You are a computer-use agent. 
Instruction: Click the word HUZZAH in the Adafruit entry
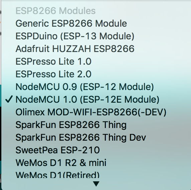pos(71,49)
